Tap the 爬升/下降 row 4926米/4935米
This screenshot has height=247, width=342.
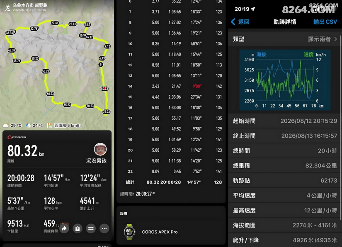click(x=284, y=240)
